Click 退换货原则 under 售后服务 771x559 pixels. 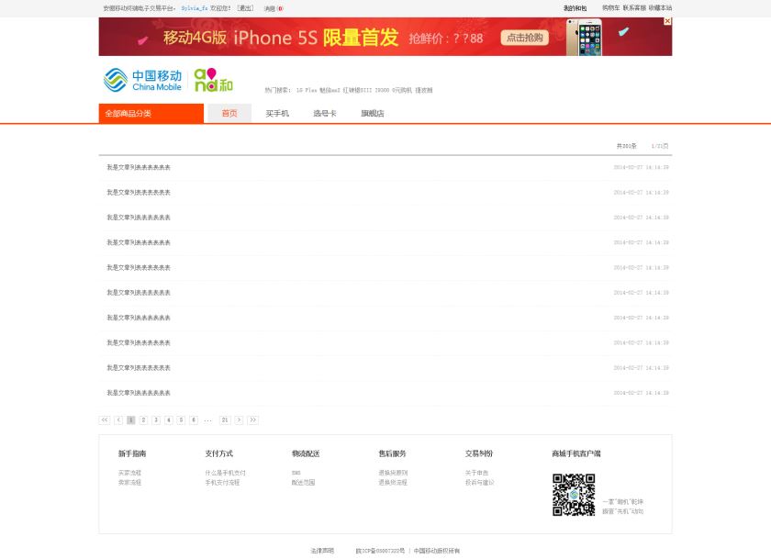click(393, 473)
